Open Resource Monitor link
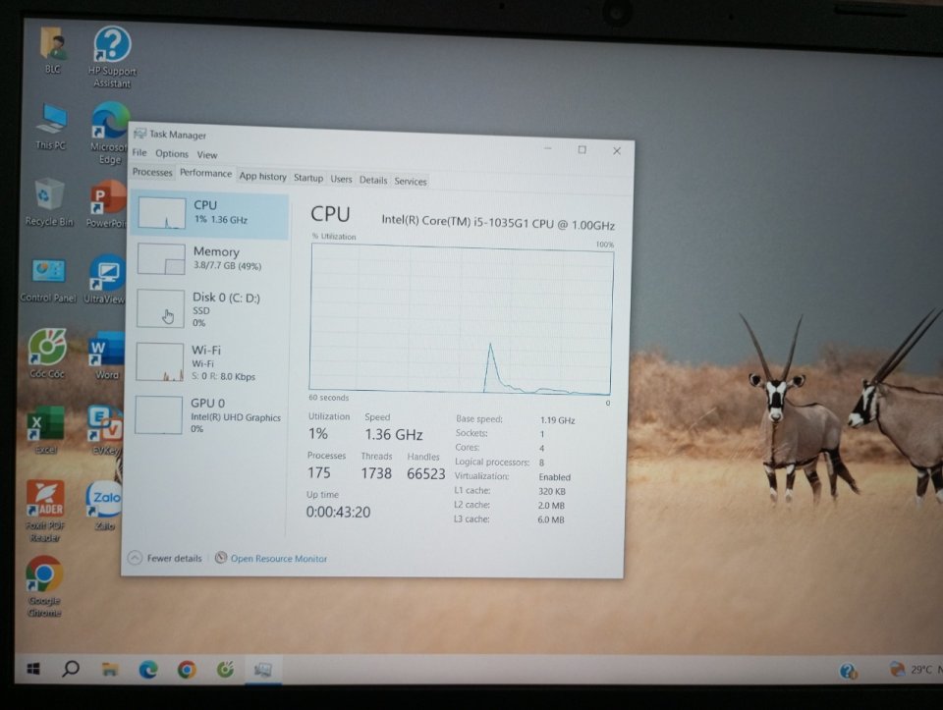The image size is (943, 710). coord(278,559)
